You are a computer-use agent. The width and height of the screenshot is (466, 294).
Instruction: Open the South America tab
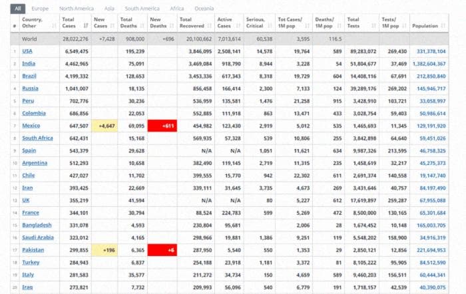tap(142, 9)
